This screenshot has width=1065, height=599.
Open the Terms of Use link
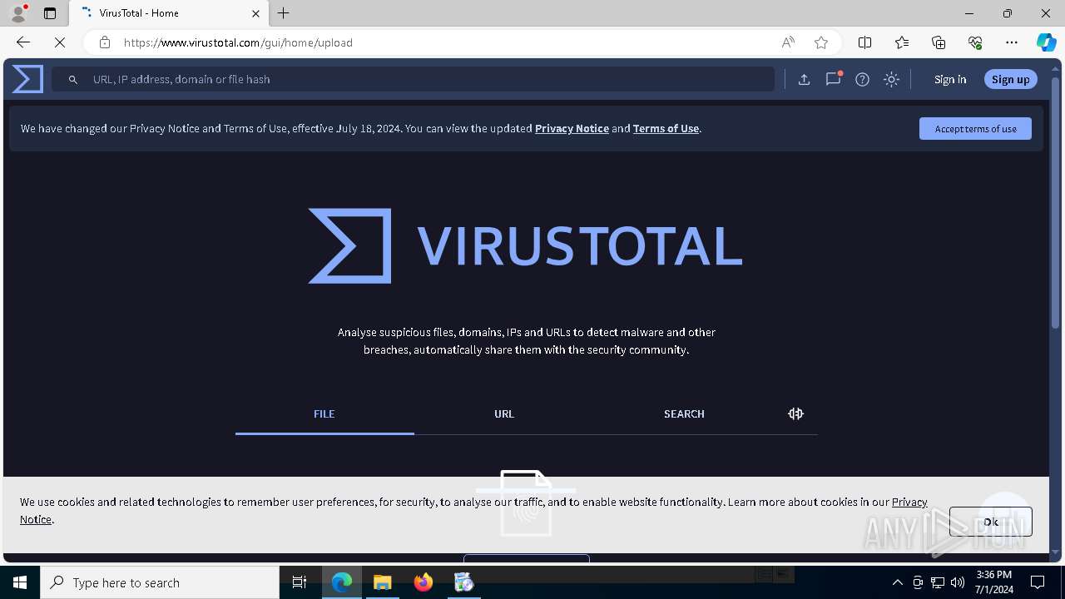click(x=666, y=128)
